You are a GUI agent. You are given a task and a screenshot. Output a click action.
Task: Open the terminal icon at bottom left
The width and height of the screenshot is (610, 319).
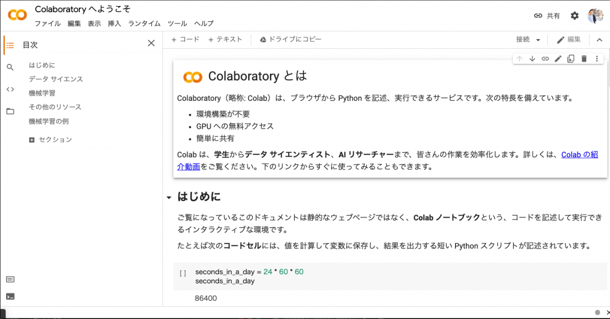coord(10,296)
